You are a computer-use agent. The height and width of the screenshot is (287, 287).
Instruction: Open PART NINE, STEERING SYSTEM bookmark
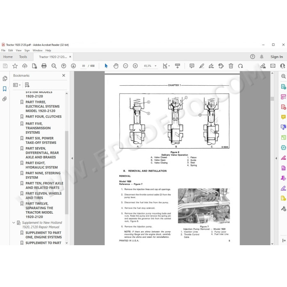point(43,175)
